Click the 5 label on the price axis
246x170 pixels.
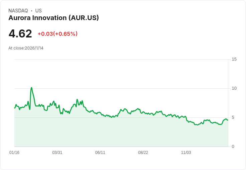click(233, 117)
